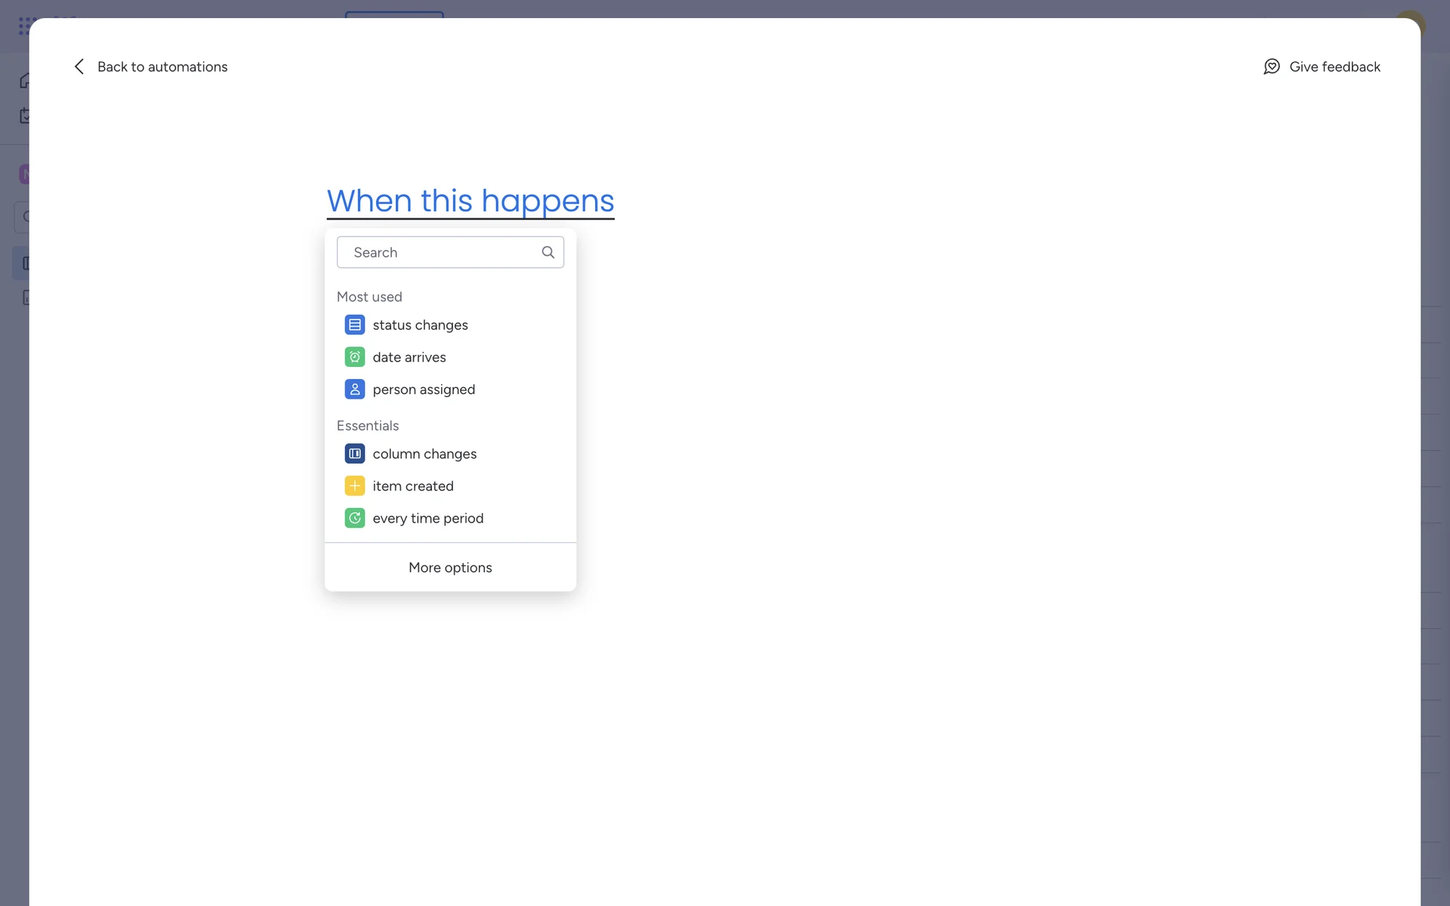Click the green date arrives alarm icon
The width and height of the screenshot is (1450, 906).
pos(354,357)
